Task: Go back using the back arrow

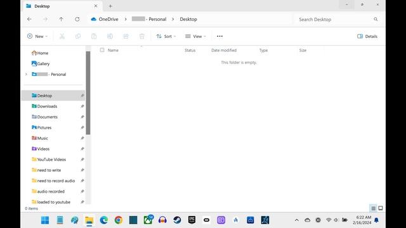Action: (x=29, y=19)
